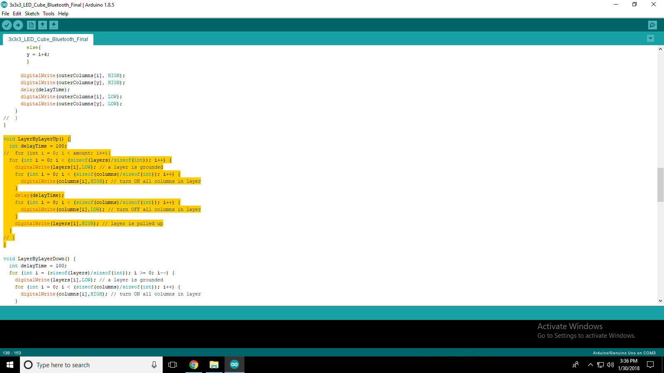
Task: Open an existing sketch
Action: point(42,25)
